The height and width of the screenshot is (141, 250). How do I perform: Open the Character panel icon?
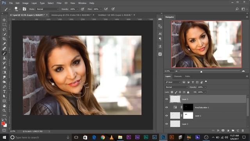click(160, 34)
